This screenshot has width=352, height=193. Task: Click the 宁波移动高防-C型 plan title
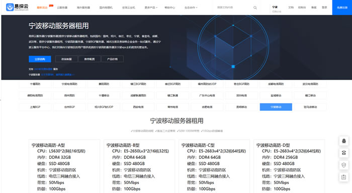point(198,145)
